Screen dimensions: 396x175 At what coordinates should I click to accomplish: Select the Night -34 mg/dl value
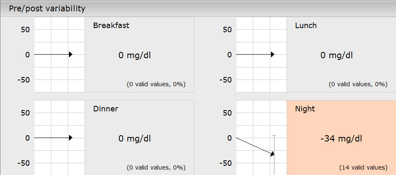(341, 139)
